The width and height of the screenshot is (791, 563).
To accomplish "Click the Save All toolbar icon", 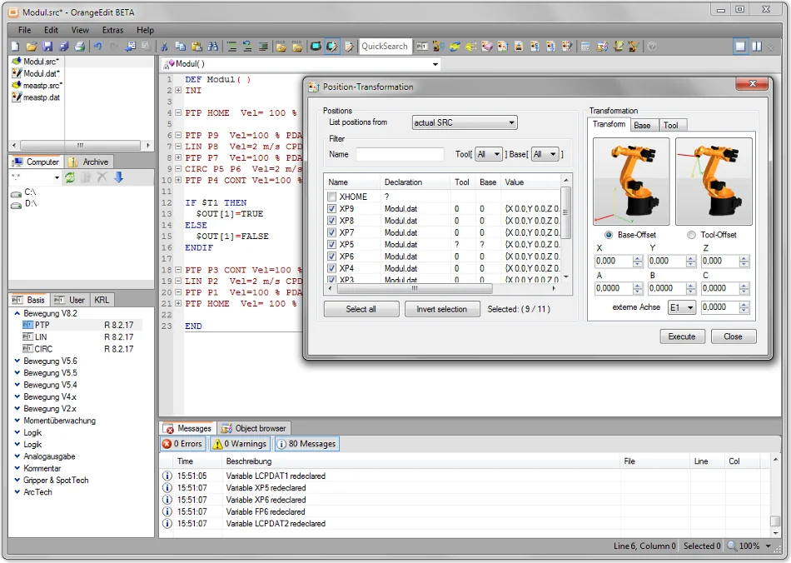I will (x=63, y=47).
